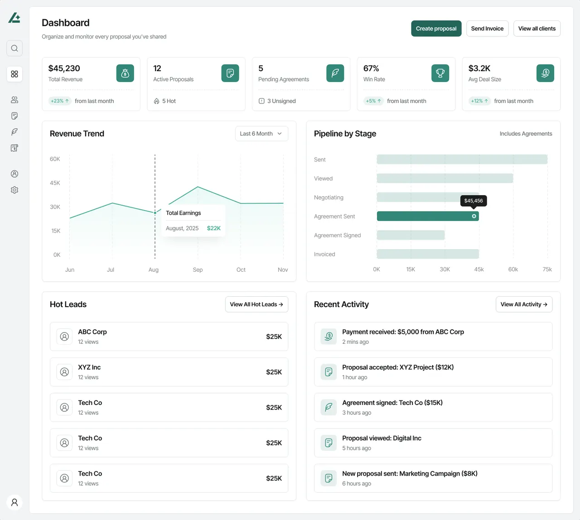Open the Proposal accepted: XYZ Project activity
Viewport: 580px width, 520px height.
click(x=433, y=372)
